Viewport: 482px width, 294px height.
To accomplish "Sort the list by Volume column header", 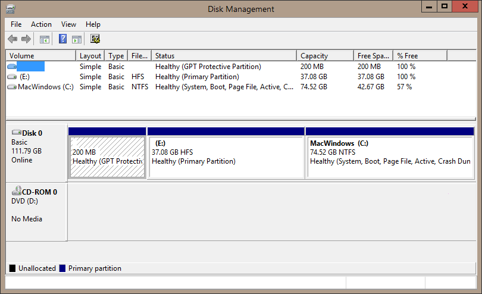I will 40,56.
